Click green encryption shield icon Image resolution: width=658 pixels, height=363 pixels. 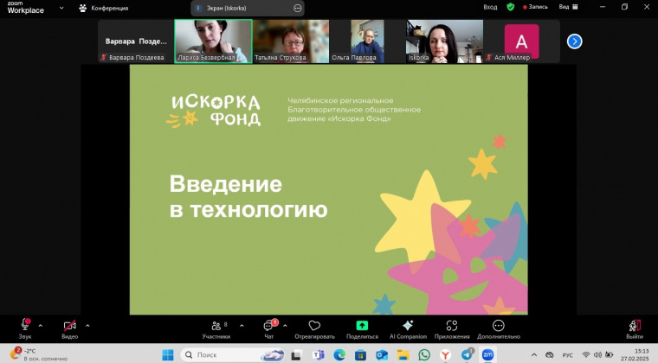(510, 7)
